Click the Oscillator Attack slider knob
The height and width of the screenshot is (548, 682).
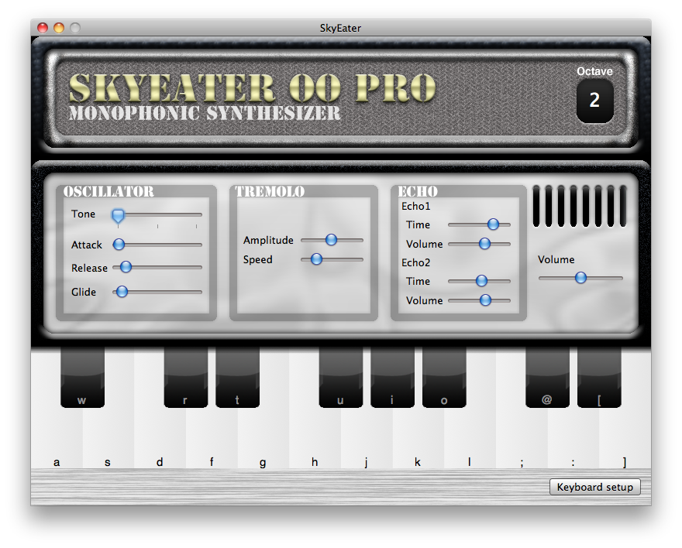point(119,245)
